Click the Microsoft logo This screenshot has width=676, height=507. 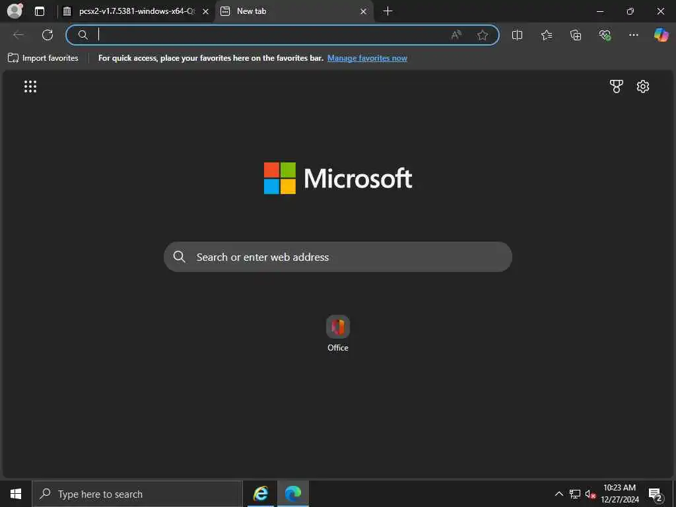(x=338, y=178)
